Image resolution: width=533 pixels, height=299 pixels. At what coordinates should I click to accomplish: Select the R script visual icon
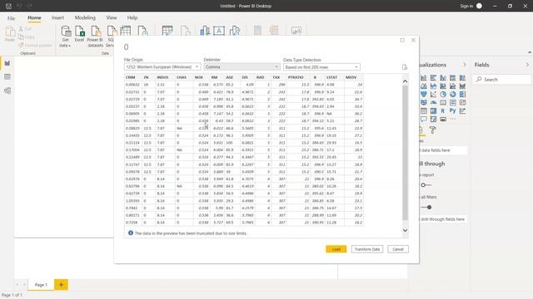[x=442, y=110]
